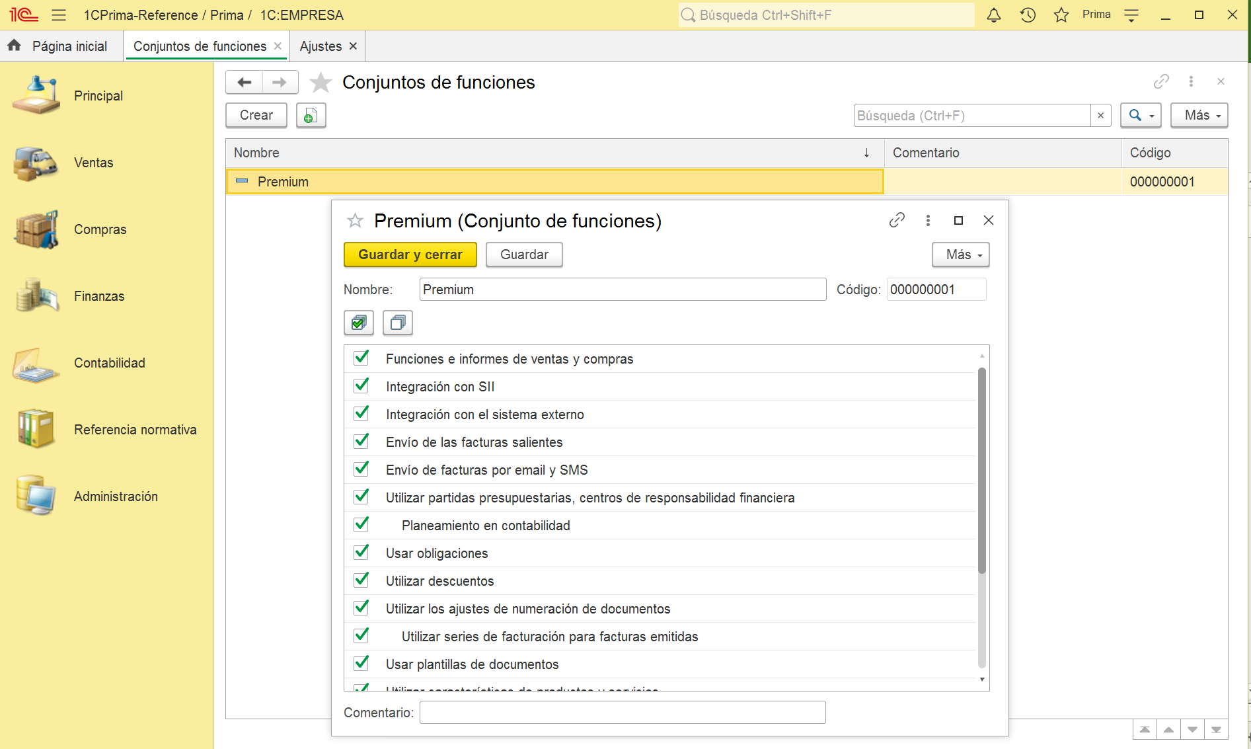Uncheck Integración con SII

click(361, 386)
